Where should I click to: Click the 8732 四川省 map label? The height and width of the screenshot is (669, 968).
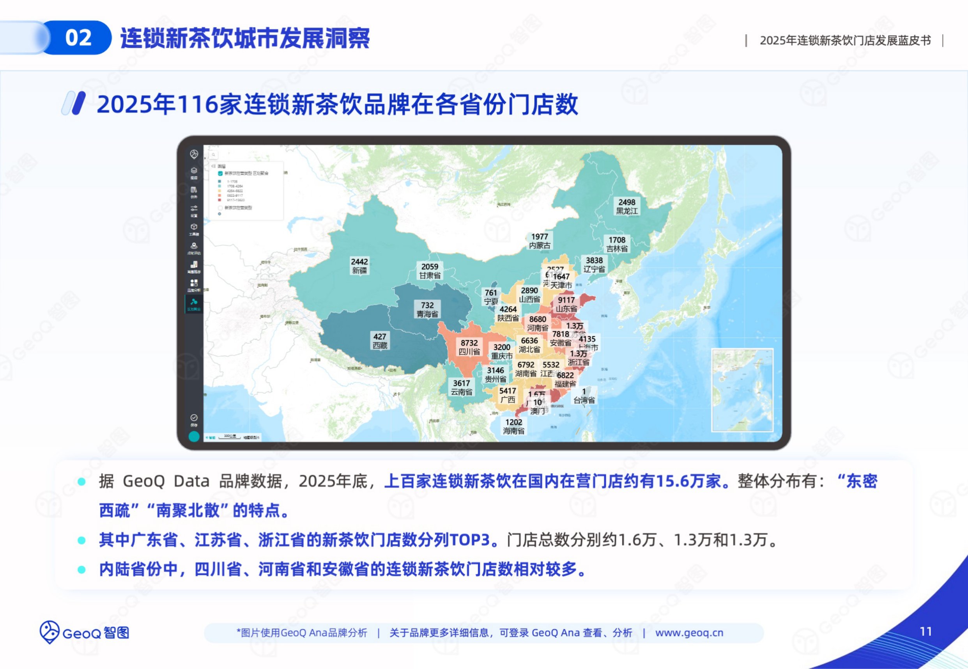[x=469, y=347]
